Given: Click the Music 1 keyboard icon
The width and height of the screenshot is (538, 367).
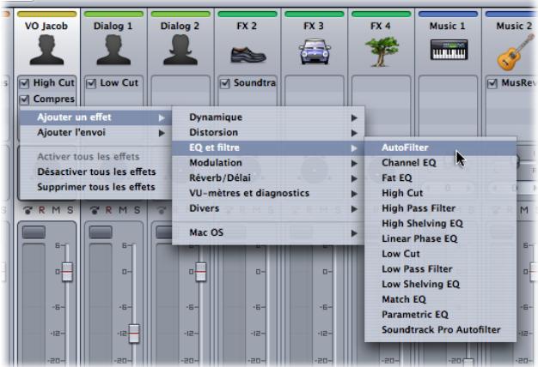Looking at the screenshot, I should 449,50.
